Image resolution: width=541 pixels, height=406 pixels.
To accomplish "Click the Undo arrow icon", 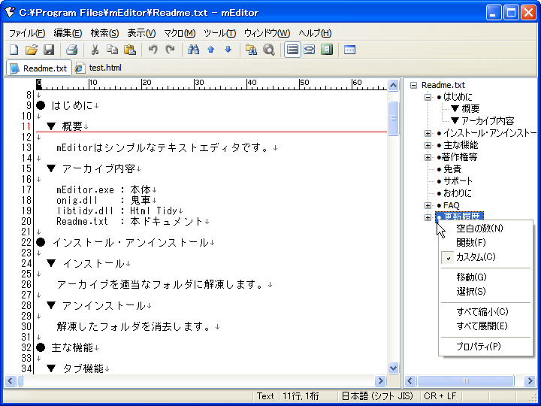I will pyautogui.click(x=153, y=50).
